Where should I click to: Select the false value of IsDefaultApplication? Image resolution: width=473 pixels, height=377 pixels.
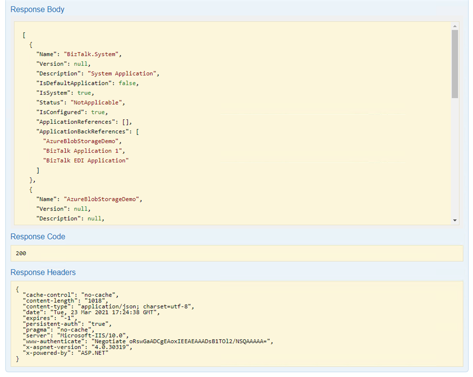127,83
